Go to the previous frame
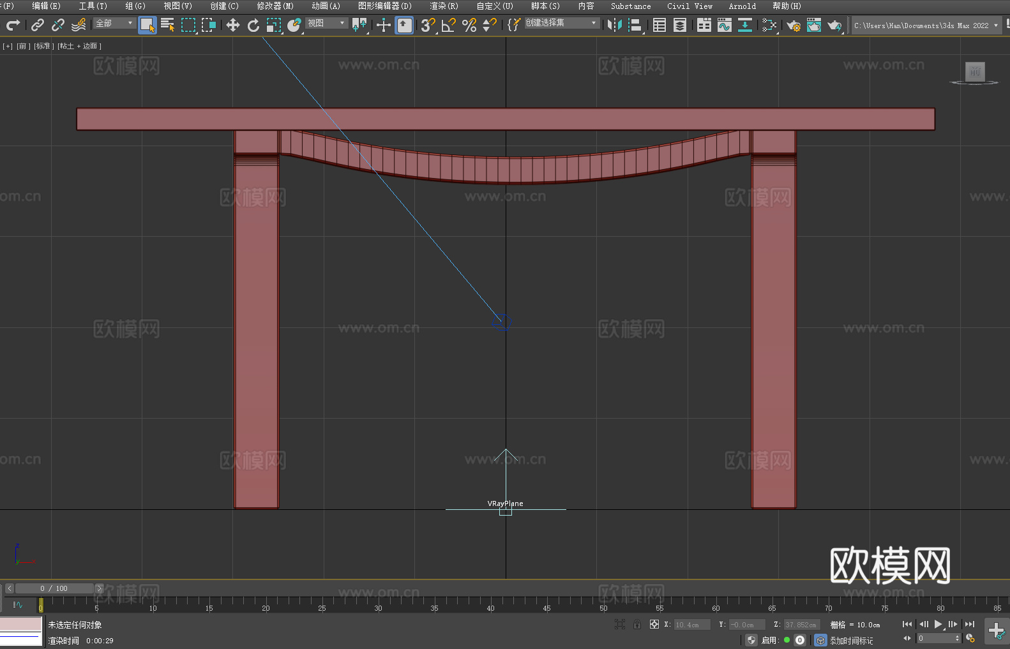 pos(923,624)
